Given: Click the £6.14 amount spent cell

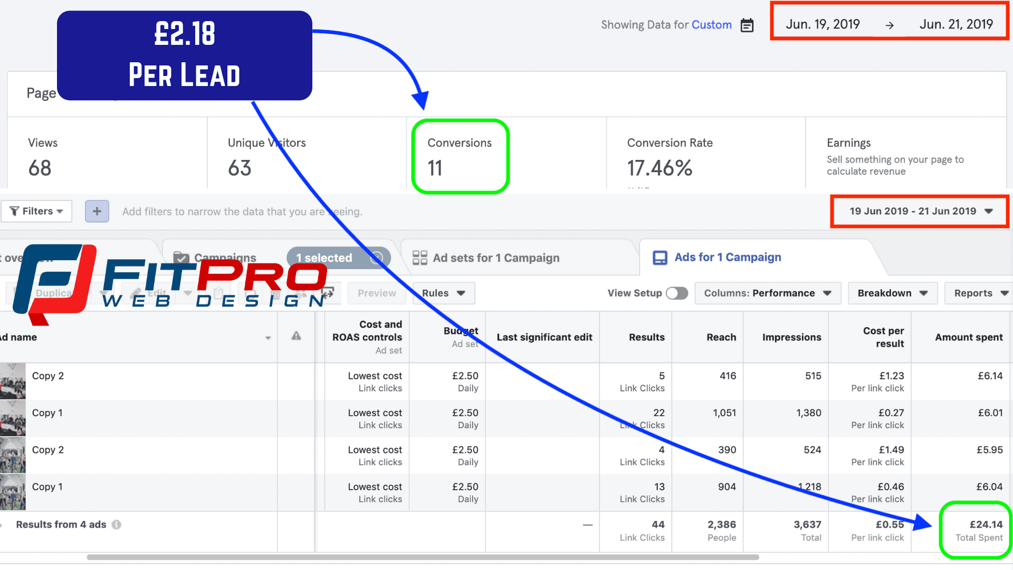Looking at the screenshot, I should click(990, 376).
